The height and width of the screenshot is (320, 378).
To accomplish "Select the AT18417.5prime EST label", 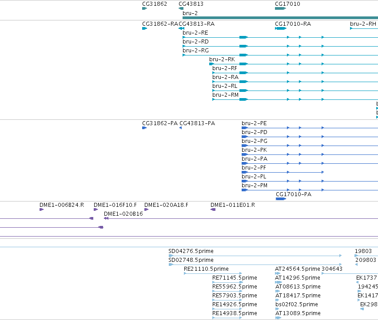I will [298, 296].
